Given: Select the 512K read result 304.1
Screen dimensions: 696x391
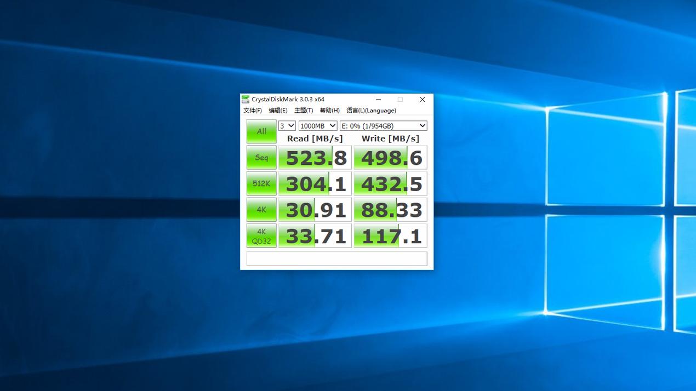Looking at the screenshot, I should (x=315, y=183).
